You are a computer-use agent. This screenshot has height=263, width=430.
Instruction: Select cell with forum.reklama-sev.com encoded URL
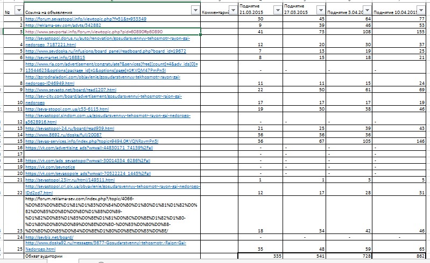coord(112,215)
